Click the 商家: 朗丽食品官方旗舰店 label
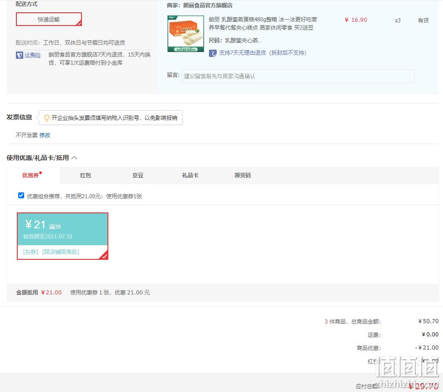The width and height of the screenshot is (443, 392). pos(199,5)
